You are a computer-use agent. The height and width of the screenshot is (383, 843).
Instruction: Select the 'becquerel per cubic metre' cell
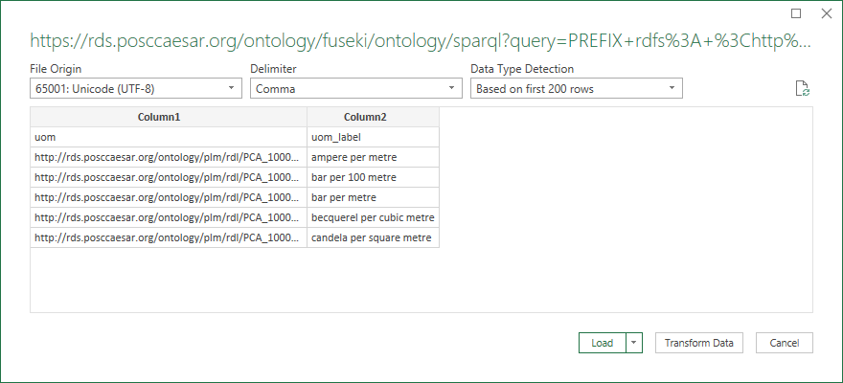point(373,217)
